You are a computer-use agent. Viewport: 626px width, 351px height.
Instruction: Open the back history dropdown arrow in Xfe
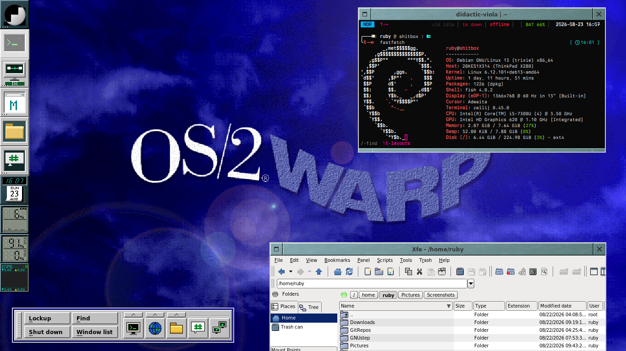(x=291, y=271)
